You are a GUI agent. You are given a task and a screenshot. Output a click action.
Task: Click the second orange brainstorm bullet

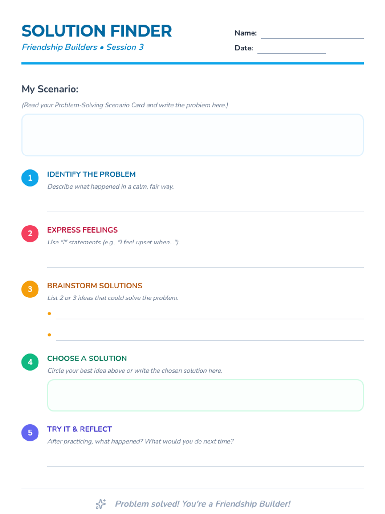point(49,335)
